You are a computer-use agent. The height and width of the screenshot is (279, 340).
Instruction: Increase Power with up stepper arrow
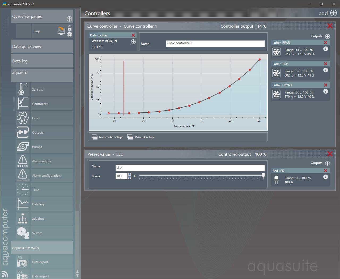pyautogui.click(x=129, y=174)
